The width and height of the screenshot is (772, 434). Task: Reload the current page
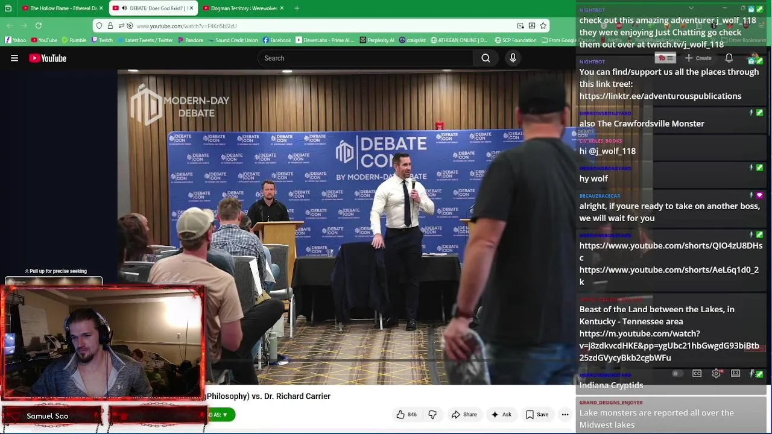39,26
